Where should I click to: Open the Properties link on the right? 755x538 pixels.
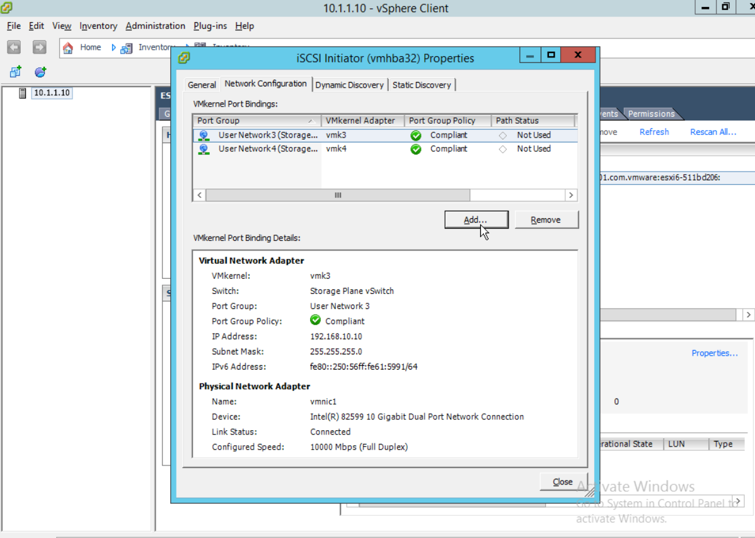[715, 353]
